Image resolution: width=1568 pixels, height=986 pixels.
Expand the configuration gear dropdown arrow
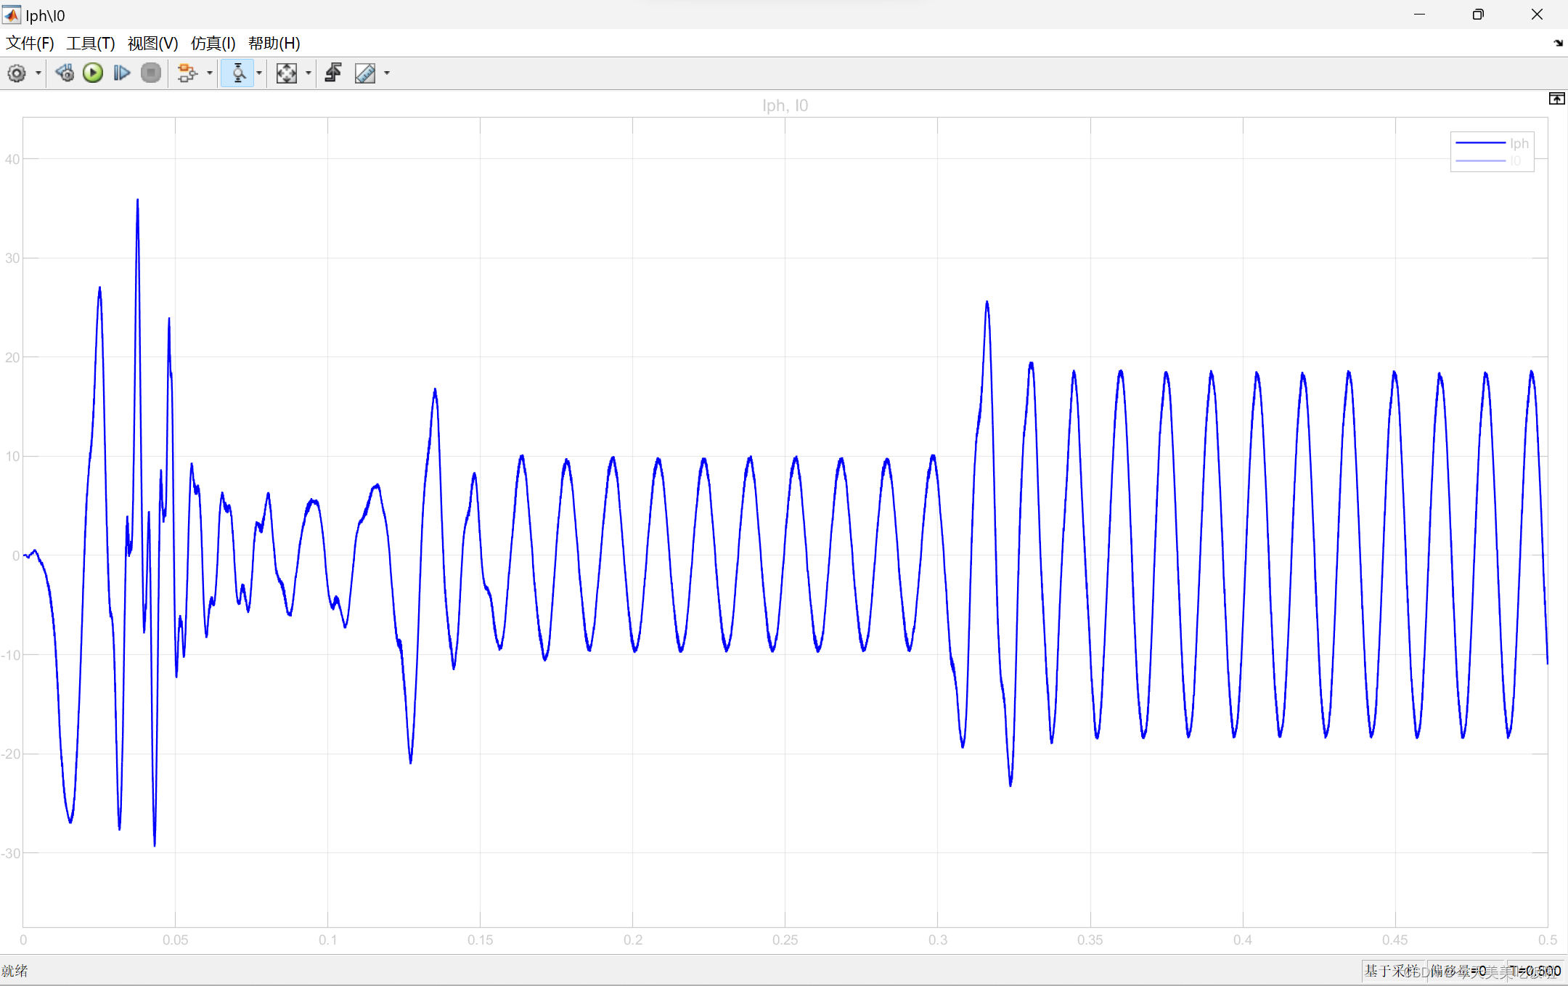tap(38, 73)
